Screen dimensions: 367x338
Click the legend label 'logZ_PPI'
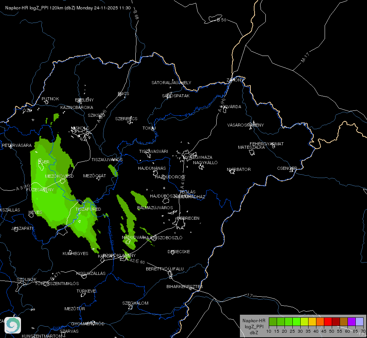point(254,326)
